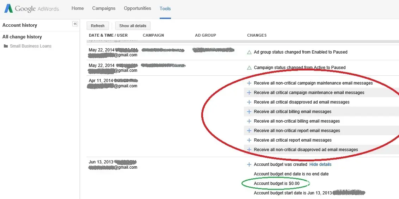Select the Tools tab
This screenshot has height=199, width=399.
[x=165, y=8]
